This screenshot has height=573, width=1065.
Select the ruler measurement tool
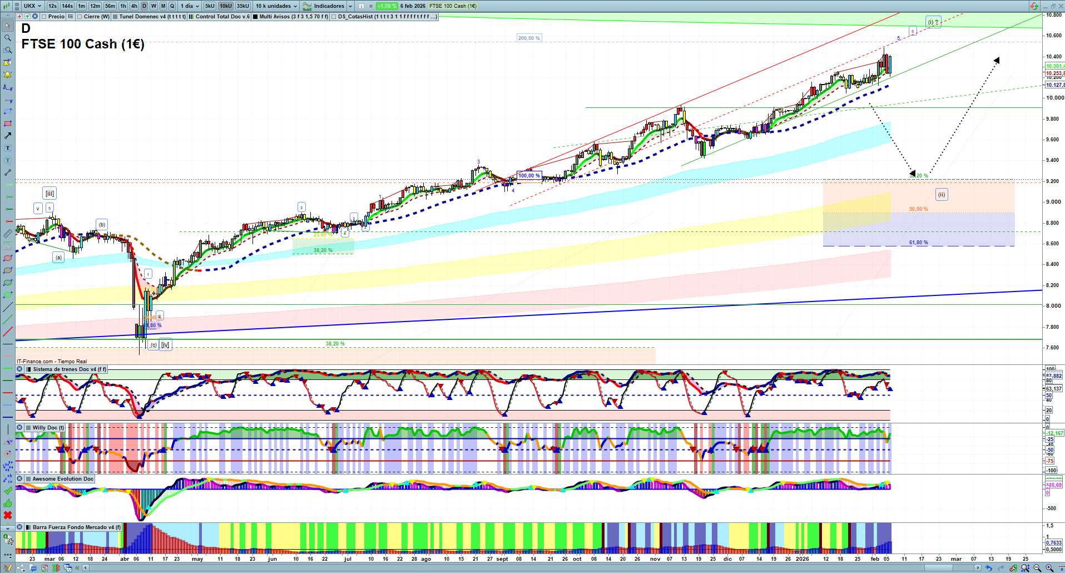pyautogui.click(x=8, y=234)
